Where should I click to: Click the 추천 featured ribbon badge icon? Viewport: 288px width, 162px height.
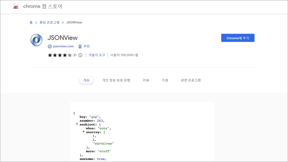click(80, 47)
